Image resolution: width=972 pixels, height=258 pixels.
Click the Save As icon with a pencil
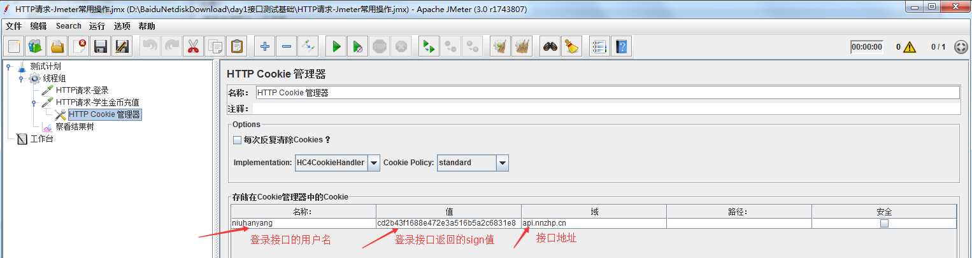(122, 46)
